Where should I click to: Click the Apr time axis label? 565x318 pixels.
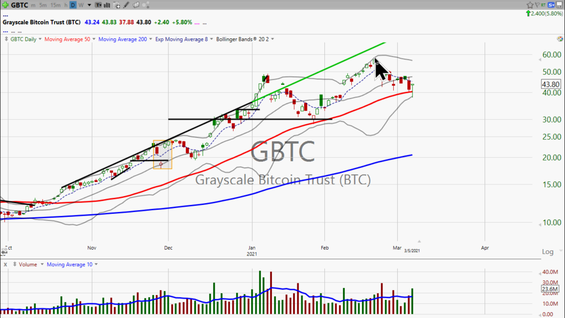[485, 248]
